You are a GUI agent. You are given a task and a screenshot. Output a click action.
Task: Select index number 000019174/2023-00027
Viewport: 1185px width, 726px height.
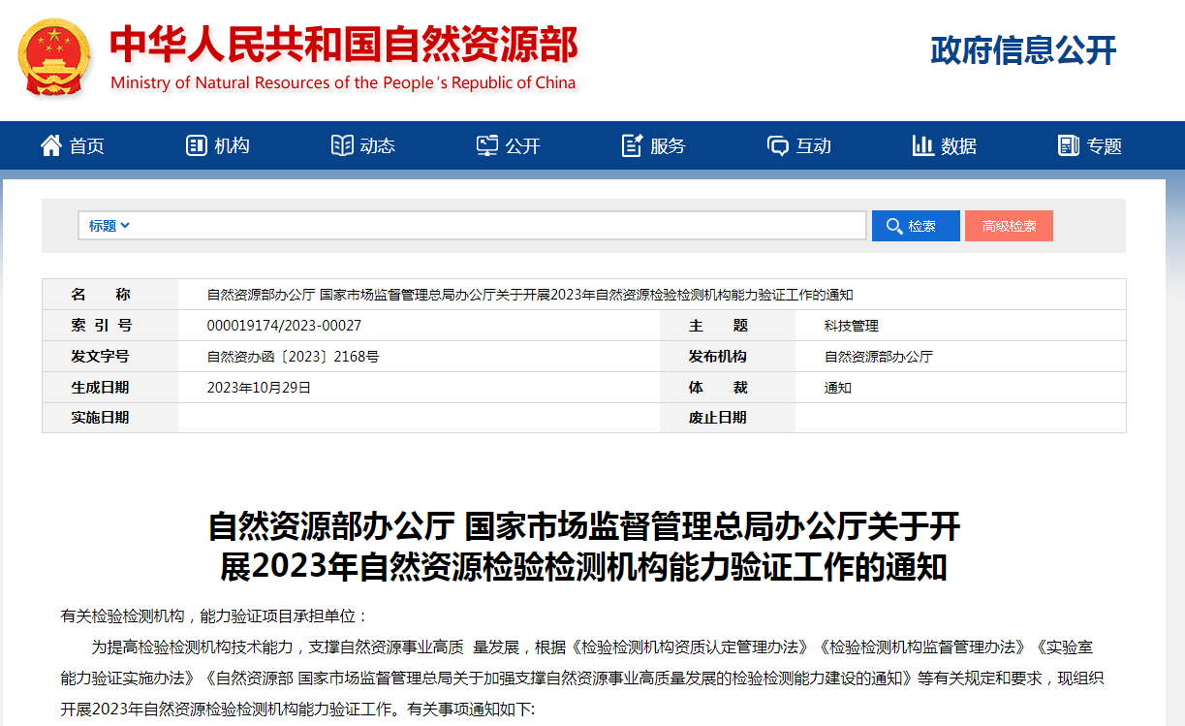tap(284, 326)
